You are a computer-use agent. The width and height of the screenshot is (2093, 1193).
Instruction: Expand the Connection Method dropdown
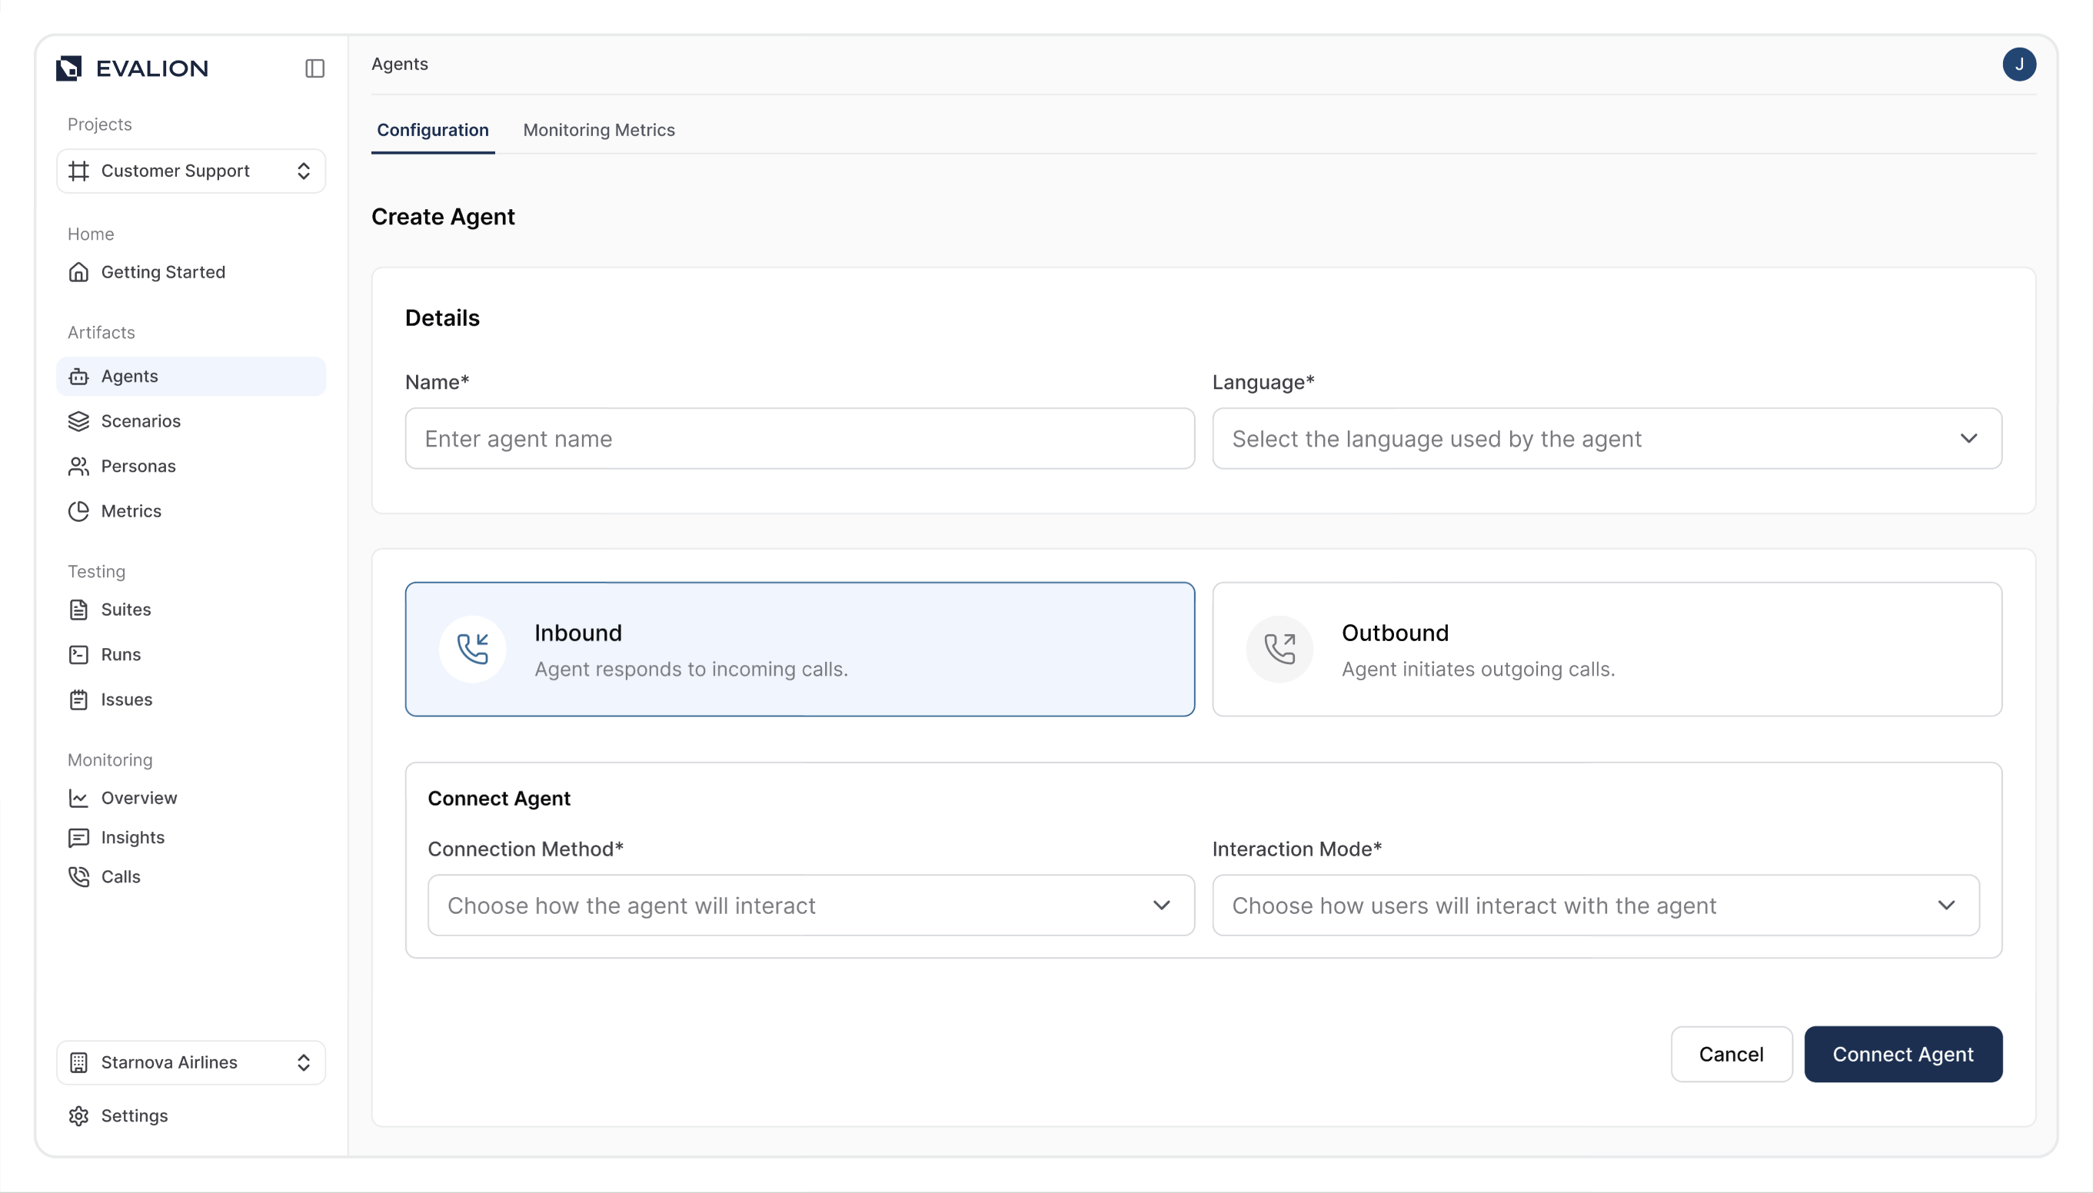[810, 906]
